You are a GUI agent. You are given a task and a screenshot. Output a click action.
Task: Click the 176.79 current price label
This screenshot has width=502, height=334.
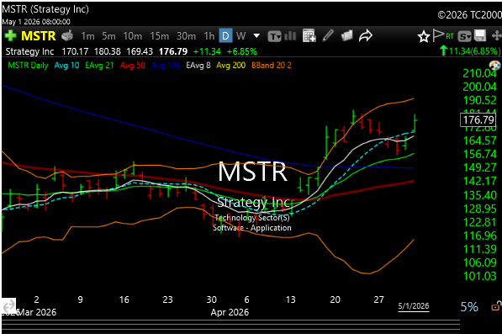pyautogui.click(x=478, y=119)
